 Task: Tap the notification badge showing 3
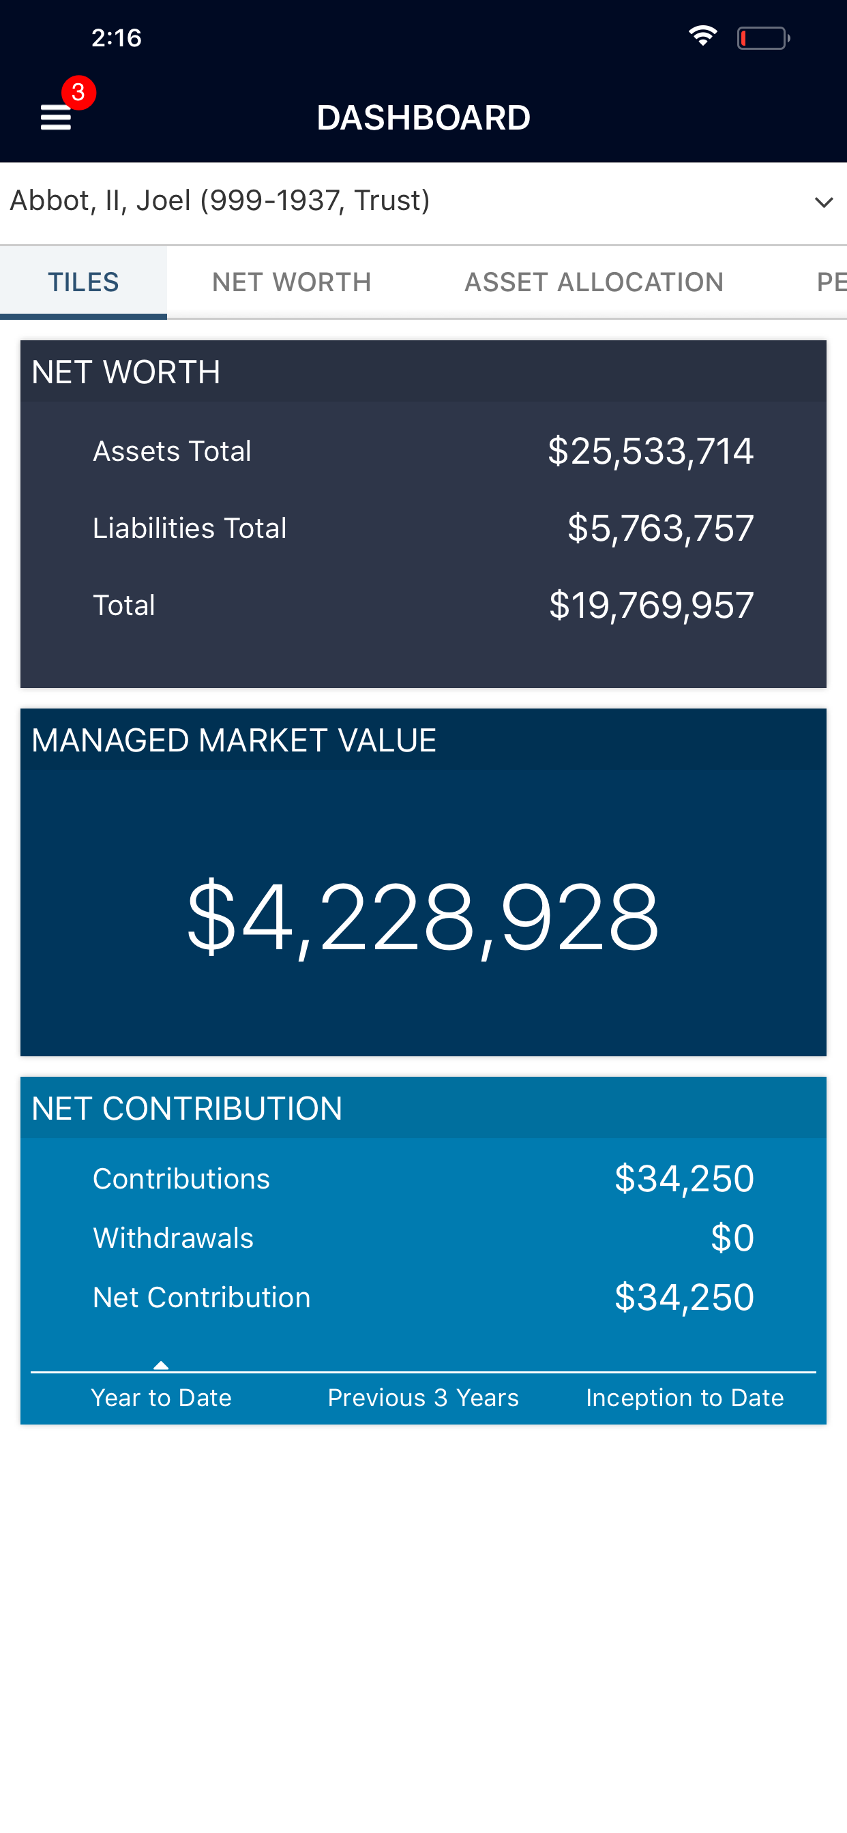tap(78, 91)
